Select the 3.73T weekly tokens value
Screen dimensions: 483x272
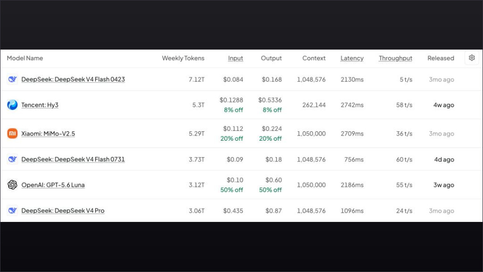(197, 159)
